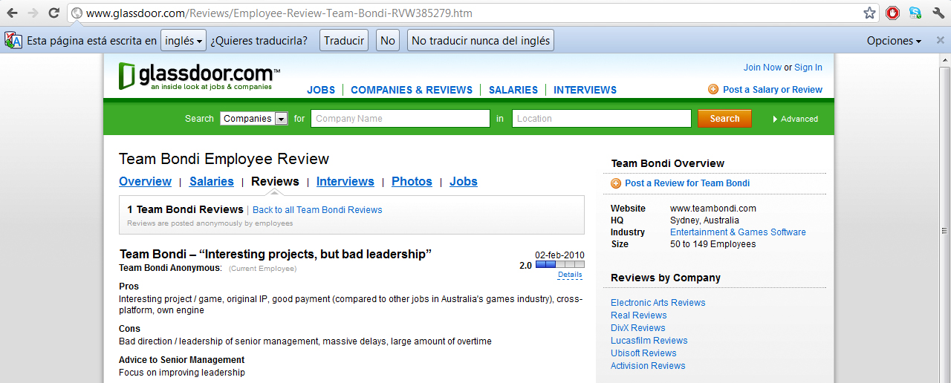951x383 pixels.
Task: Click the Location search field
Action: [x=602, y=119]
